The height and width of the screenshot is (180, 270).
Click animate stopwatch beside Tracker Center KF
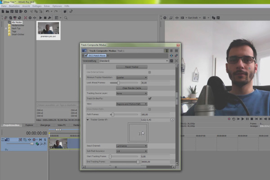pos(172,120)
